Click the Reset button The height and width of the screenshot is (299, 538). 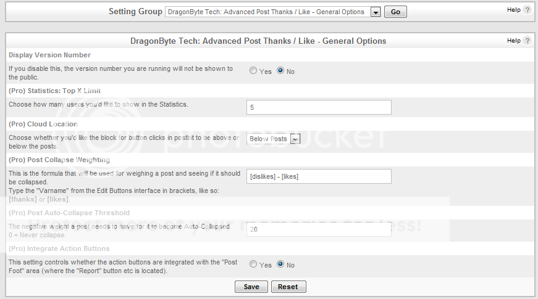[288, 287]
